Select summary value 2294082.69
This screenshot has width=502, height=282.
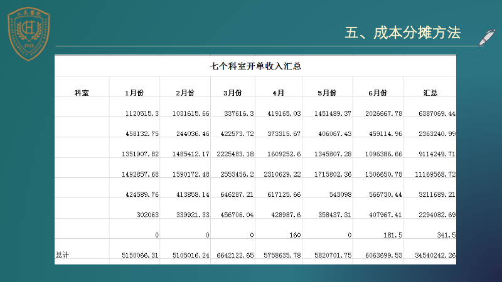437,215
